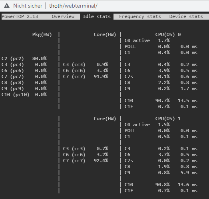Click the PowerTOP 2.13 title text

[x=20, y=16]
